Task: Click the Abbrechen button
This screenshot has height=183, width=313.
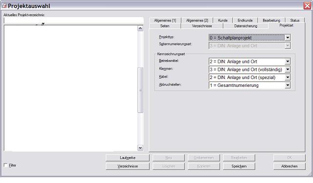Action: point(290,166)
